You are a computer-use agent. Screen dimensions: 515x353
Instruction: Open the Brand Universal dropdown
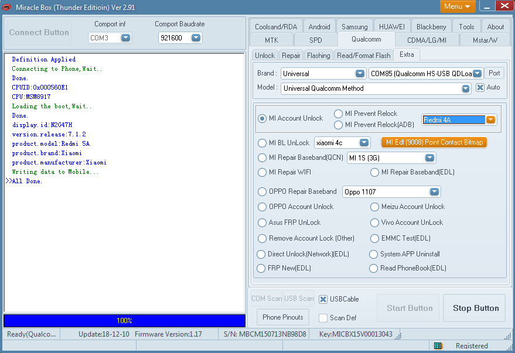coord(360,74)
